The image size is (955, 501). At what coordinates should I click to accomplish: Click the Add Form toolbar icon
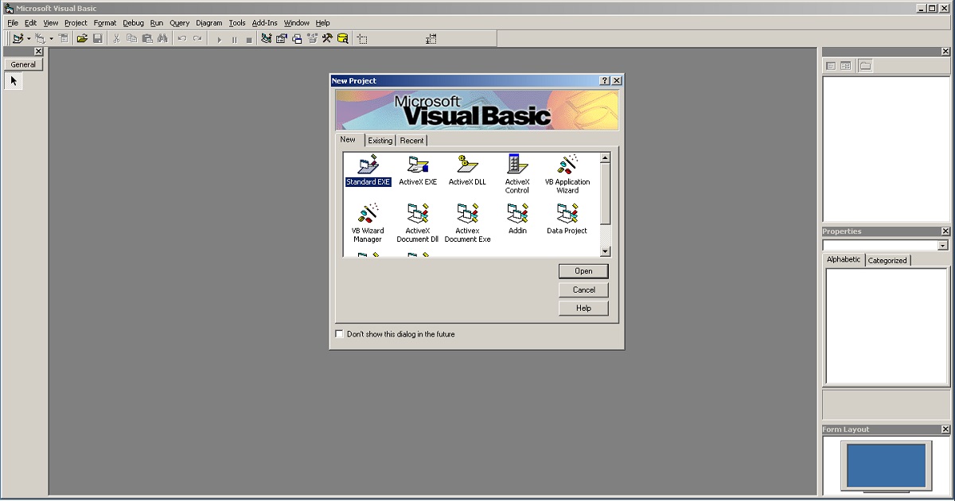40,38
